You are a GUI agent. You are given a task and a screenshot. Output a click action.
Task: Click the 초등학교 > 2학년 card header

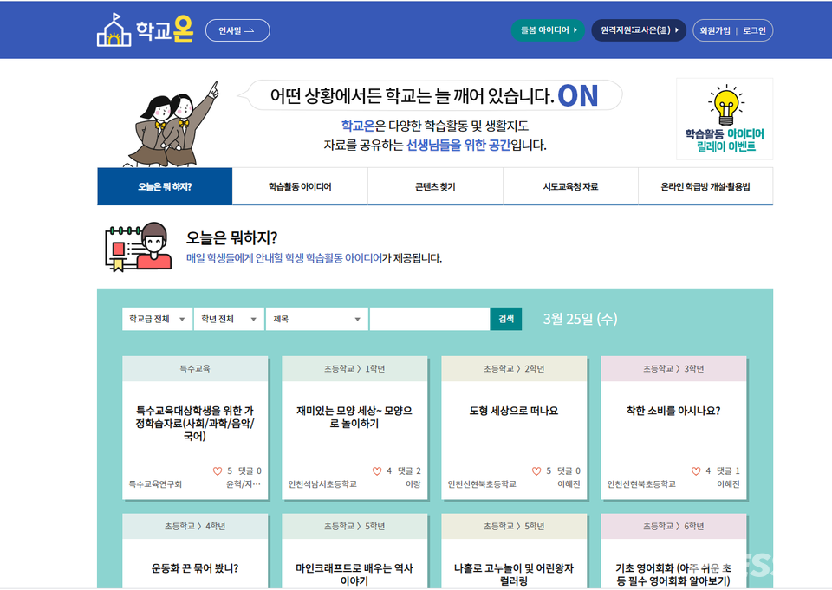[514, 369]
